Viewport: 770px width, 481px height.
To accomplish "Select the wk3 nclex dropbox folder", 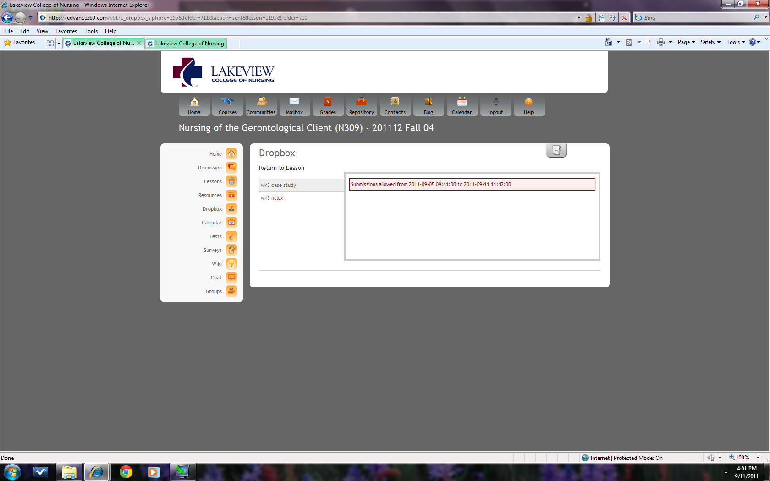I will pos(272,198).
